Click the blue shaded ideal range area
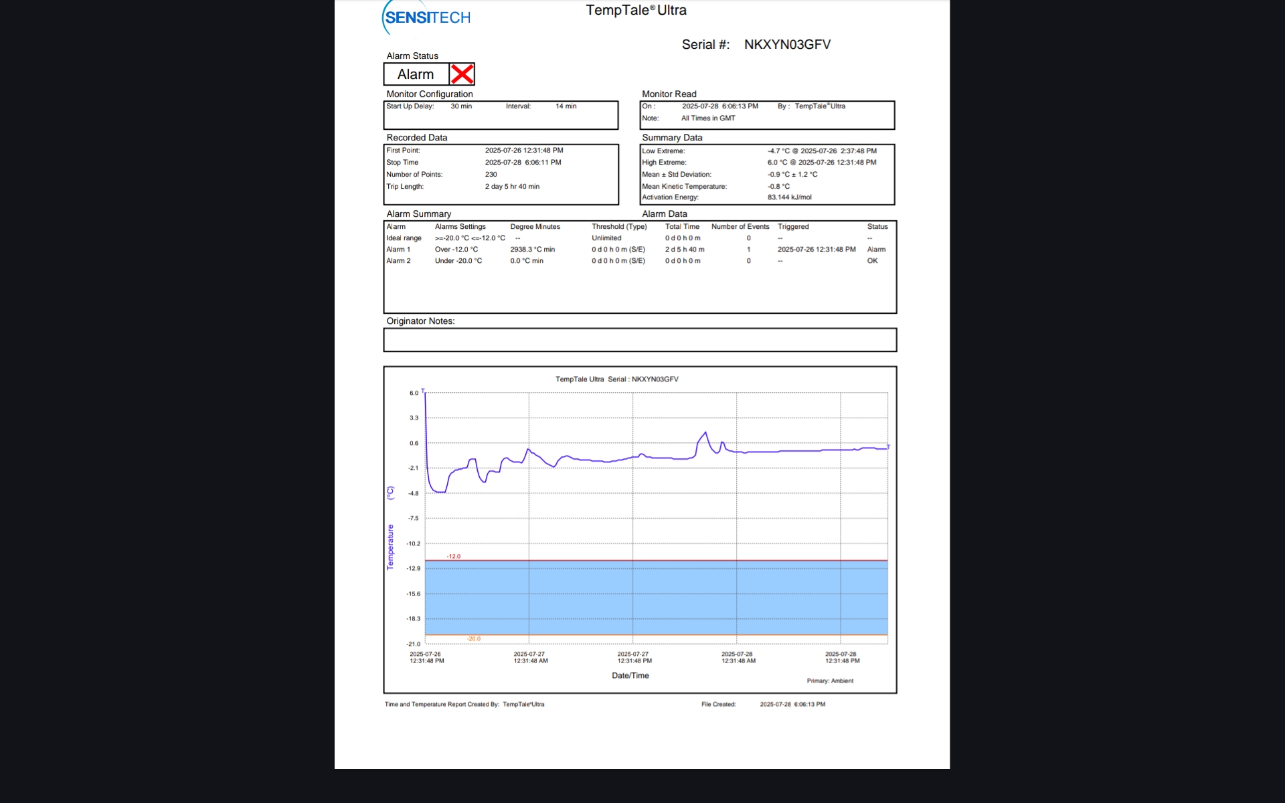Viewport: 1285px width, 803px height. click(x=656, y=598)
